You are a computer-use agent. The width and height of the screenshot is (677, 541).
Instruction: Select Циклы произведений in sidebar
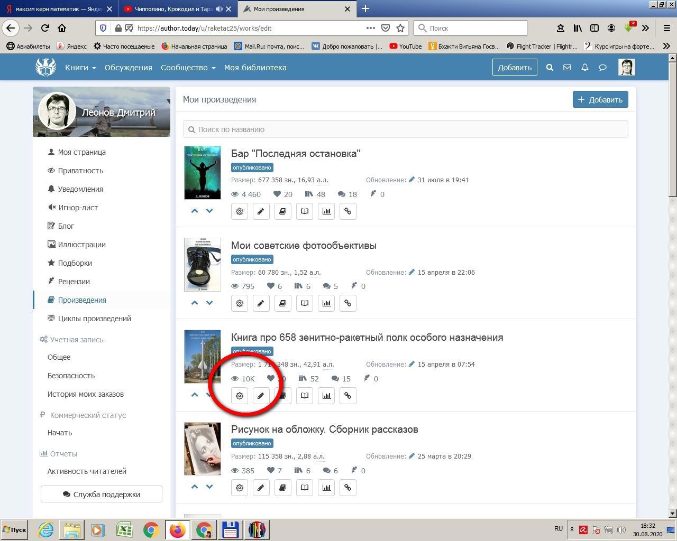[94, 319]
